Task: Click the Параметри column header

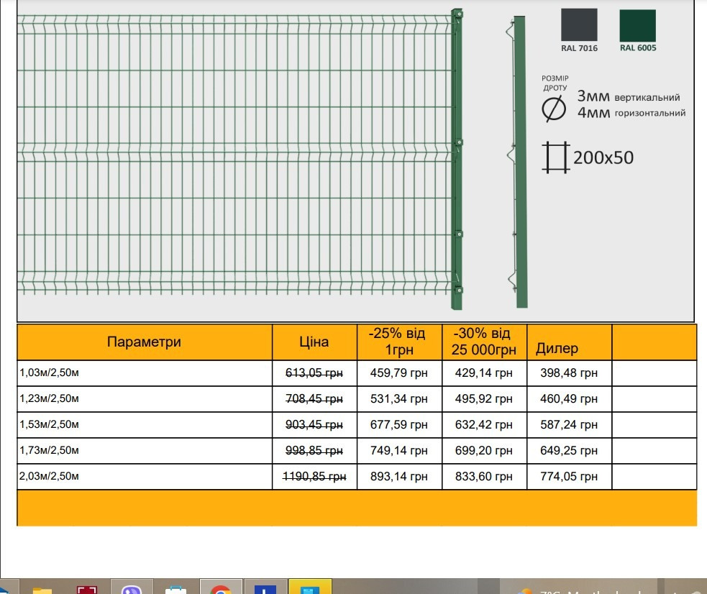Action: tap(144, 342)
